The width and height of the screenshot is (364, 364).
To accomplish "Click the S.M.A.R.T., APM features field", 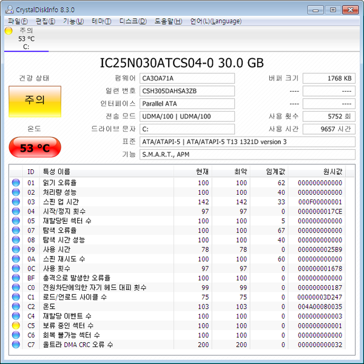I will (x=248, y=154).
